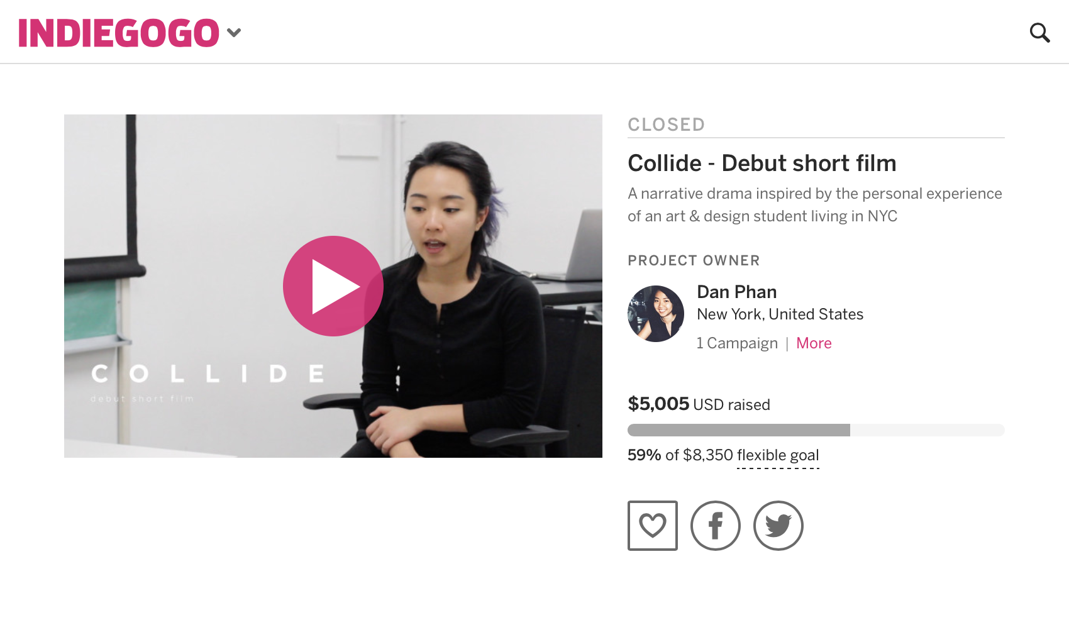
Task: Go to Indiegogo home via logo
Action: (x=119, y=33)
